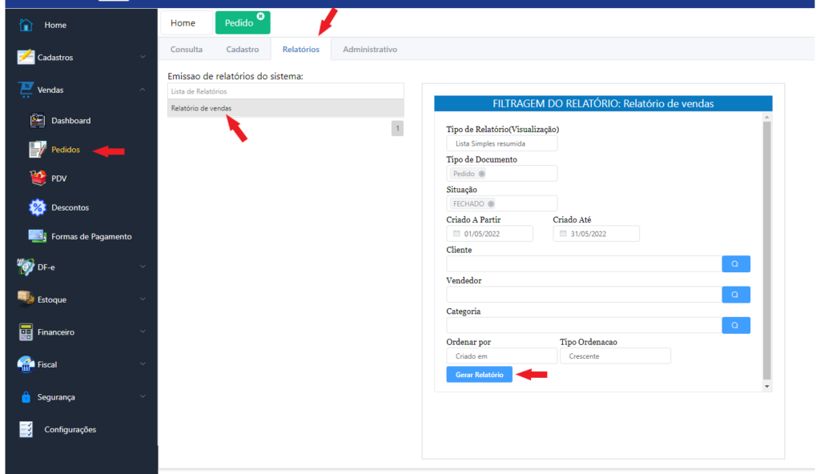820x474 pixels.
Task: Open the Tipo de Relatório dropdown
Action: pos(501,143)
